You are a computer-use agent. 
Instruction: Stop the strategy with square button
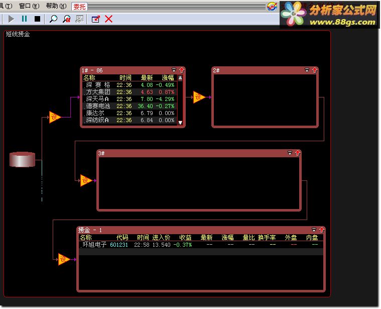[37, 19]
